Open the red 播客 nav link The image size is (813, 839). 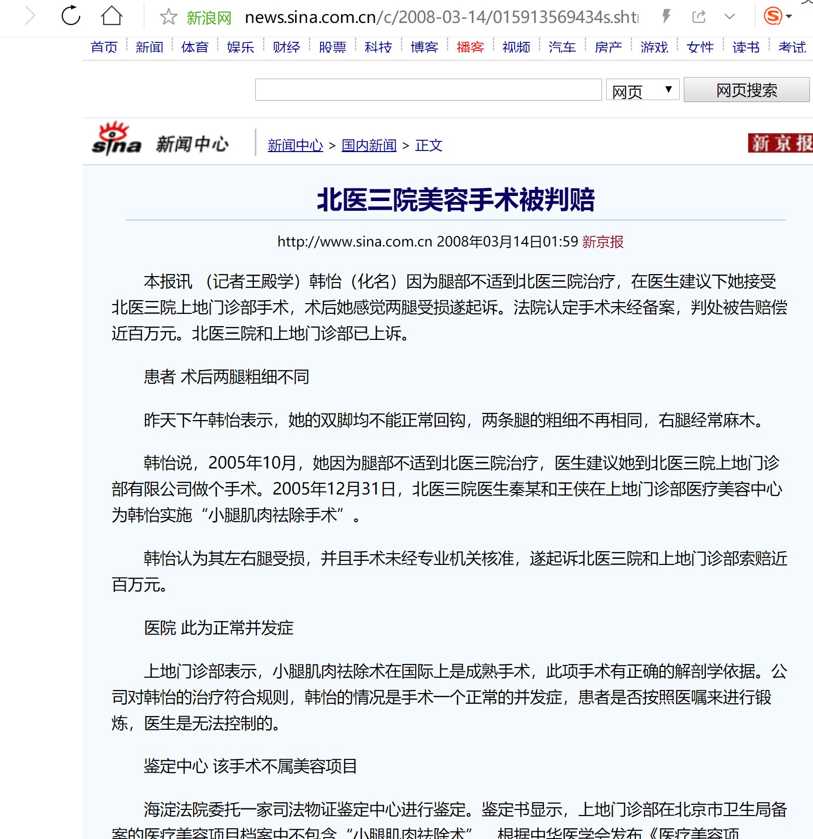tap(470, 47)
